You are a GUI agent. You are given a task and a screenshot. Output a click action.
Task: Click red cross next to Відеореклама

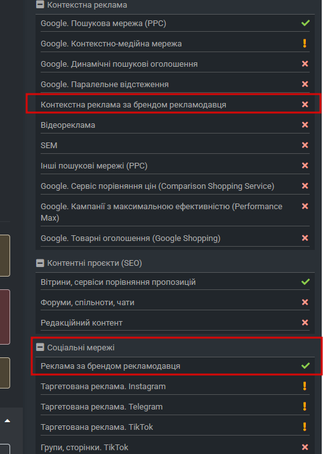coord(305,125)
